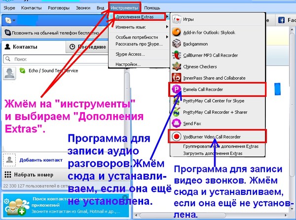The image size is (296, 220).
Task: Click the Skype status icon
Action: coord(8,20)
